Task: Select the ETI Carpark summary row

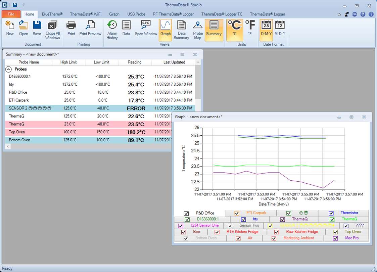Action: coord(100,100)
